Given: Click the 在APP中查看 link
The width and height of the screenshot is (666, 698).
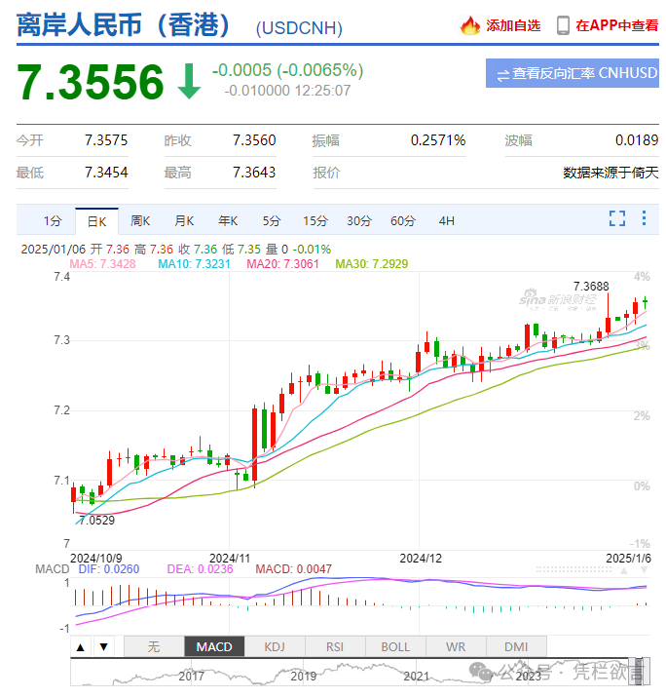Looking at the screenshot, I should [x=616, y=25].
